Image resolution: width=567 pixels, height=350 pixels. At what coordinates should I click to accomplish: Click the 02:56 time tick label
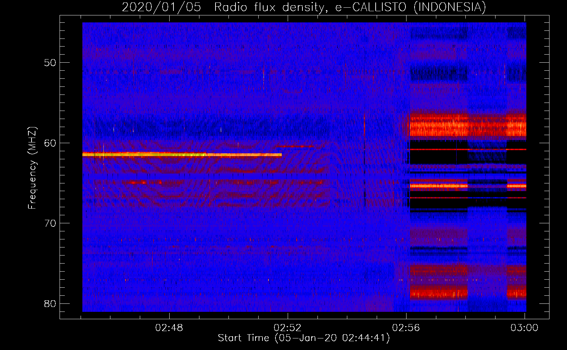(406, 328)
